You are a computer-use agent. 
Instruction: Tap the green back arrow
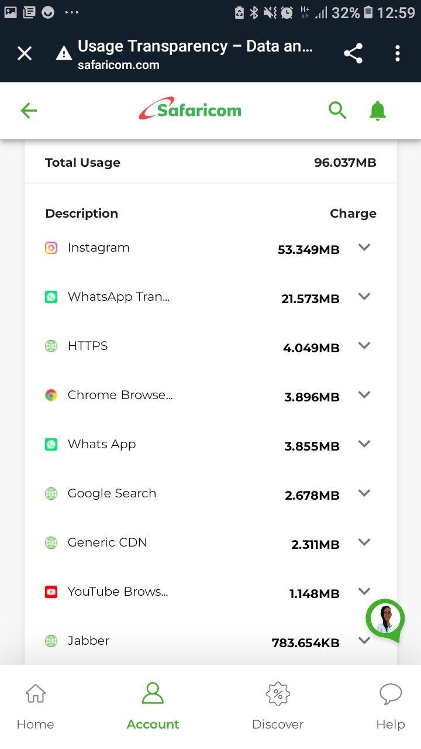(29, 111)
